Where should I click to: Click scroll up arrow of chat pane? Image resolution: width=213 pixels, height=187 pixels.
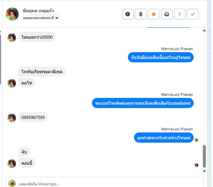coord(204,30)
